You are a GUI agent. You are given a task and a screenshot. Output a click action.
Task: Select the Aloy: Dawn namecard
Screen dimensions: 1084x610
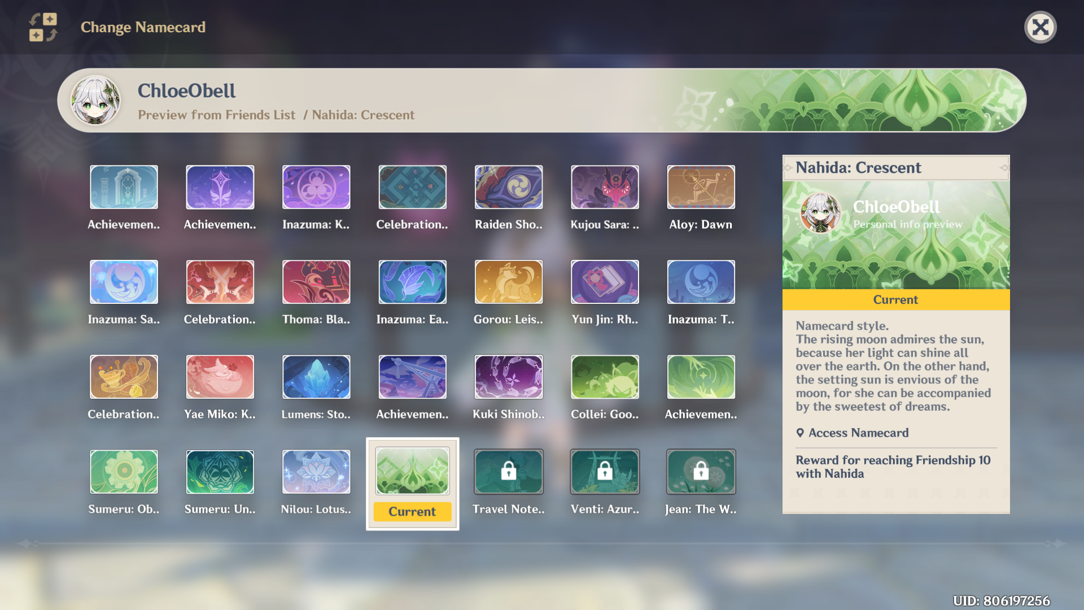pyautogui.click(x=701, y=187)
